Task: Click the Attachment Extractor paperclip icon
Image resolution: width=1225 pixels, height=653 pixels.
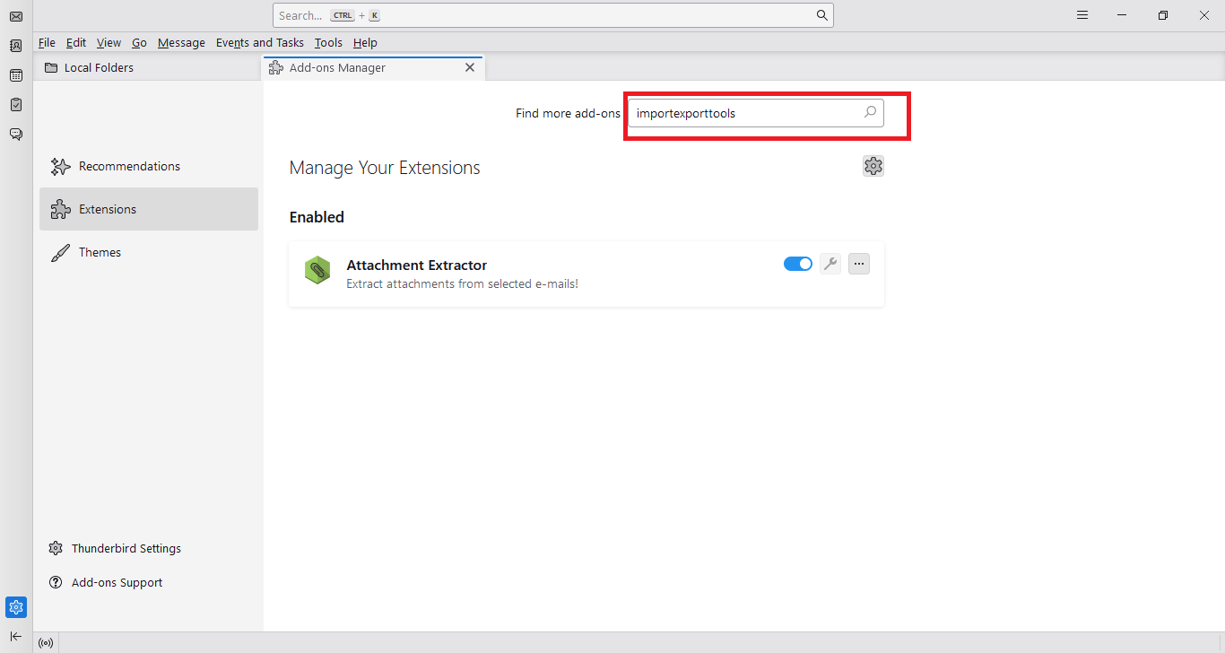Action: (317, 270)
